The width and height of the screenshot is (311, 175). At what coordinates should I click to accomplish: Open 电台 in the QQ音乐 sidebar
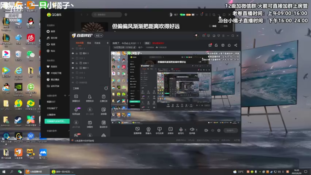[51, 51]
